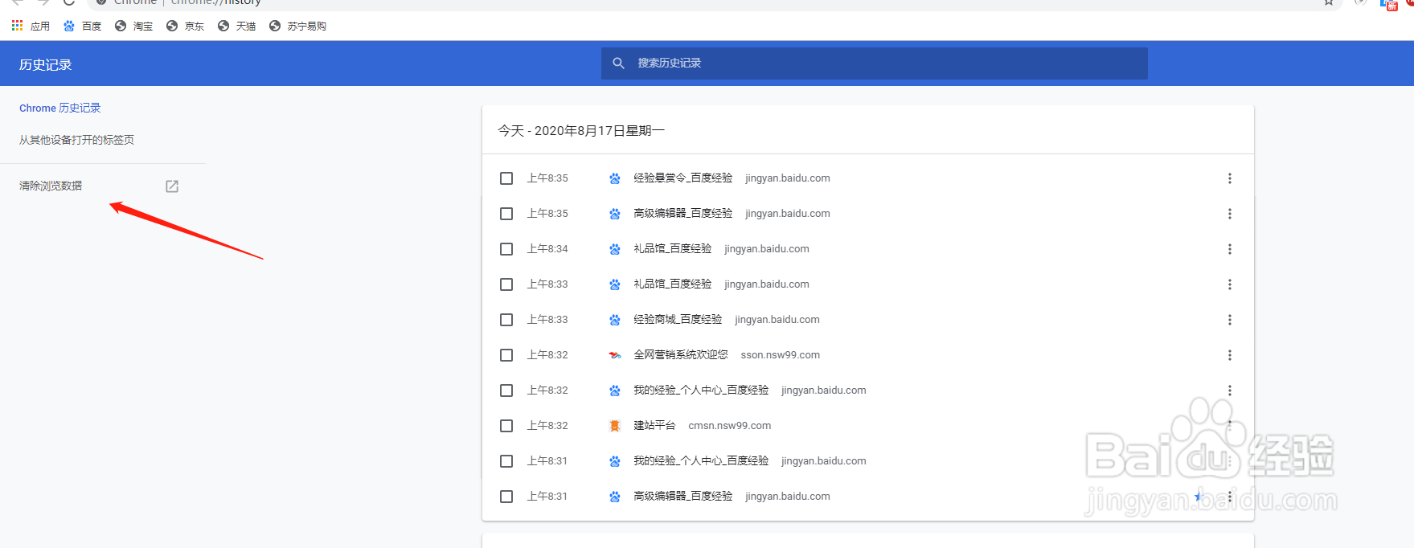Image resolution: width=1414 pixels, height=548 pixels.
Task: Click the cmsn.nsw99.com domain text
Action: pos(730,426)
